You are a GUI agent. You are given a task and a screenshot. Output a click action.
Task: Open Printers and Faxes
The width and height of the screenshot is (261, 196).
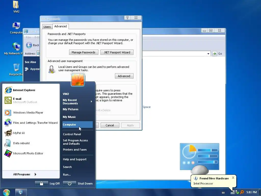(x=77, y=150)
